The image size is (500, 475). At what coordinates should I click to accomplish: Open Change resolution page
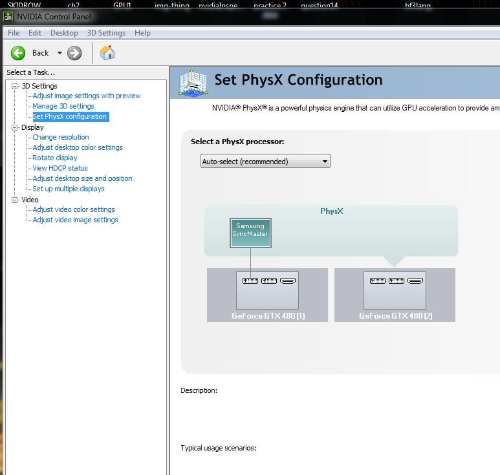pyautogui.click(x=61, y=137)
